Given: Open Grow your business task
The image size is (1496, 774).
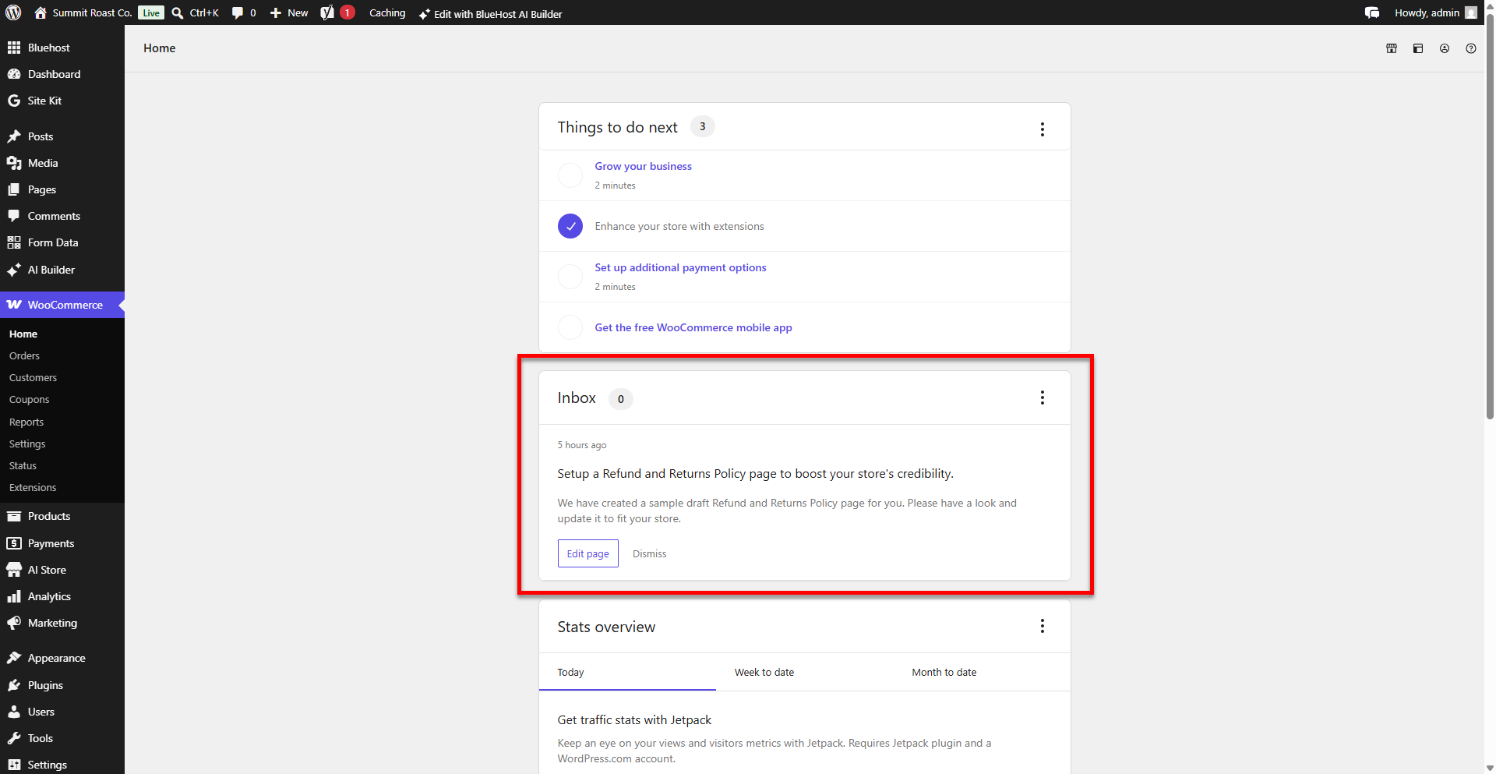Looking at the screenshot, I should click(x=643, y=166).
